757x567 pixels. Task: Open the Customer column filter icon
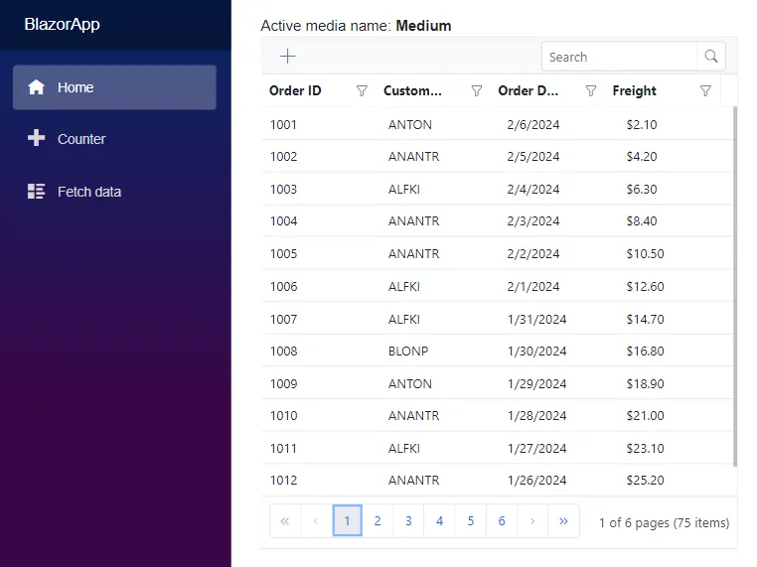477,90
